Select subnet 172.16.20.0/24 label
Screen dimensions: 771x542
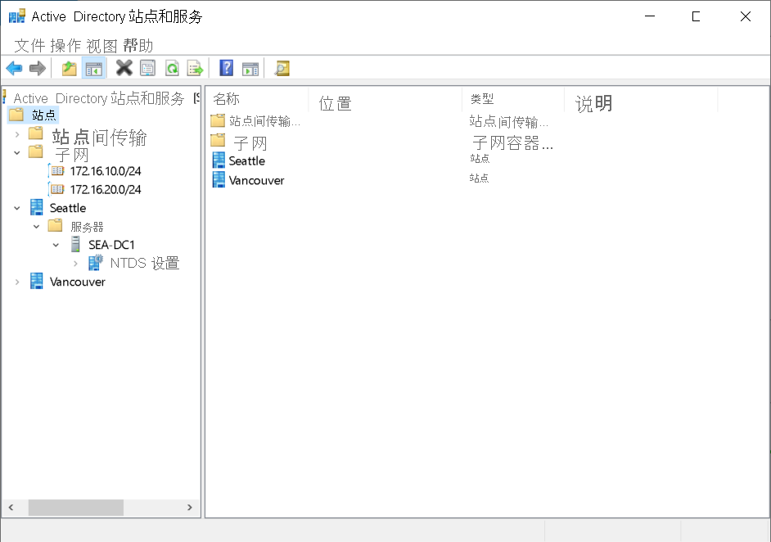coord(106,189)
